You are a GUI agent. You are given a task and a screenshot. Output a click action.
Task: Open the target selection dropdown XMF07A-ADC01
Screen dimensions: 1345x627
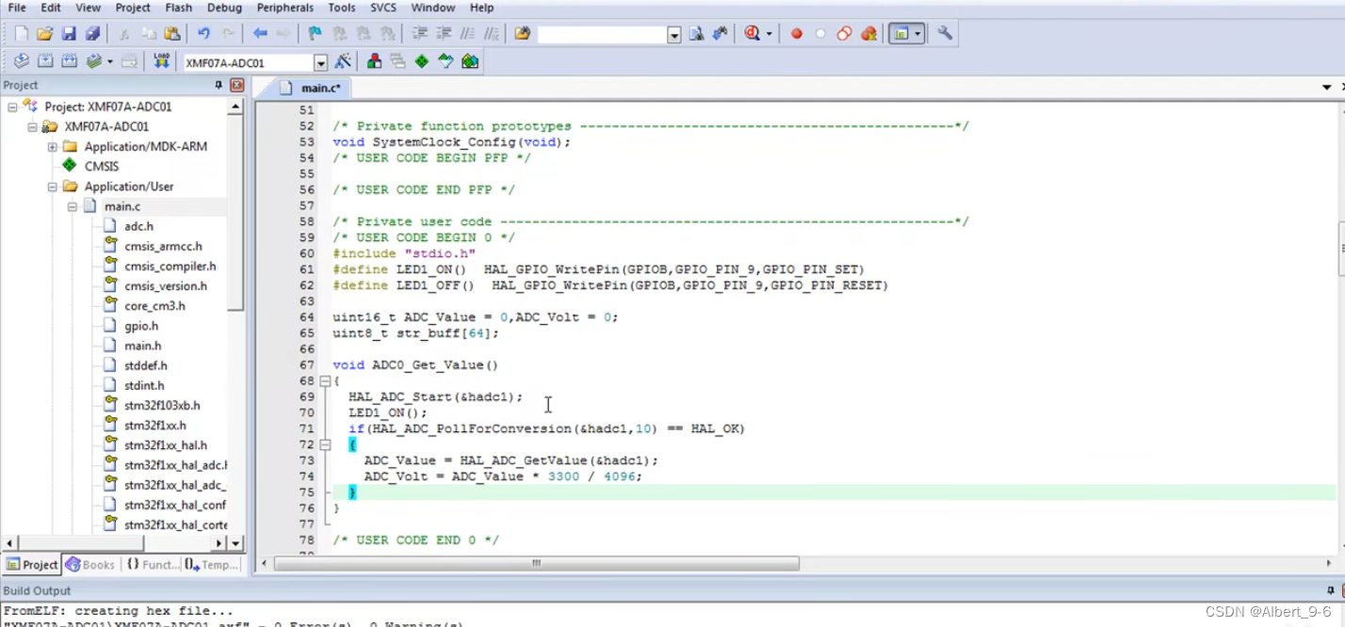(x=320, y=61)
